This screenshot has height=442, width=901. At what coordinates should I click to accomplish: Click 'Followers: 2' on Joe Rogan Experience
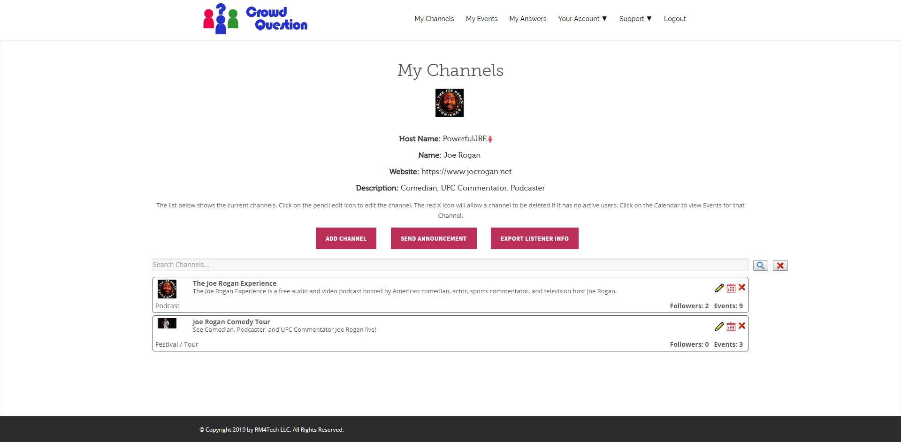click(x=689, y=306)
